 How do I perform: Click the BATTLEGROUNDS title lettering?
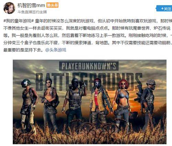[89, 81]
